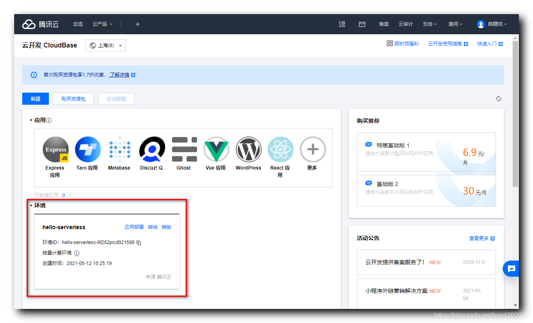
Task: Select the Vue 应用 icon
Action: [x=216, y=149]
